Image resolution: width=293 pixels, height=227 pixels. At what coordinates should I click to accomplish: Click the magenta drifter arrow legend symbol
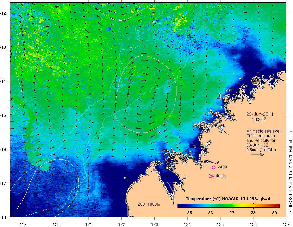tap(211, 176)
